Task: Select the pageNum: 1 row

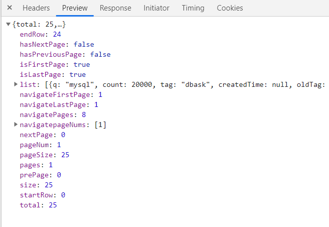Action: pyautogui.click(x=40, y=145)
